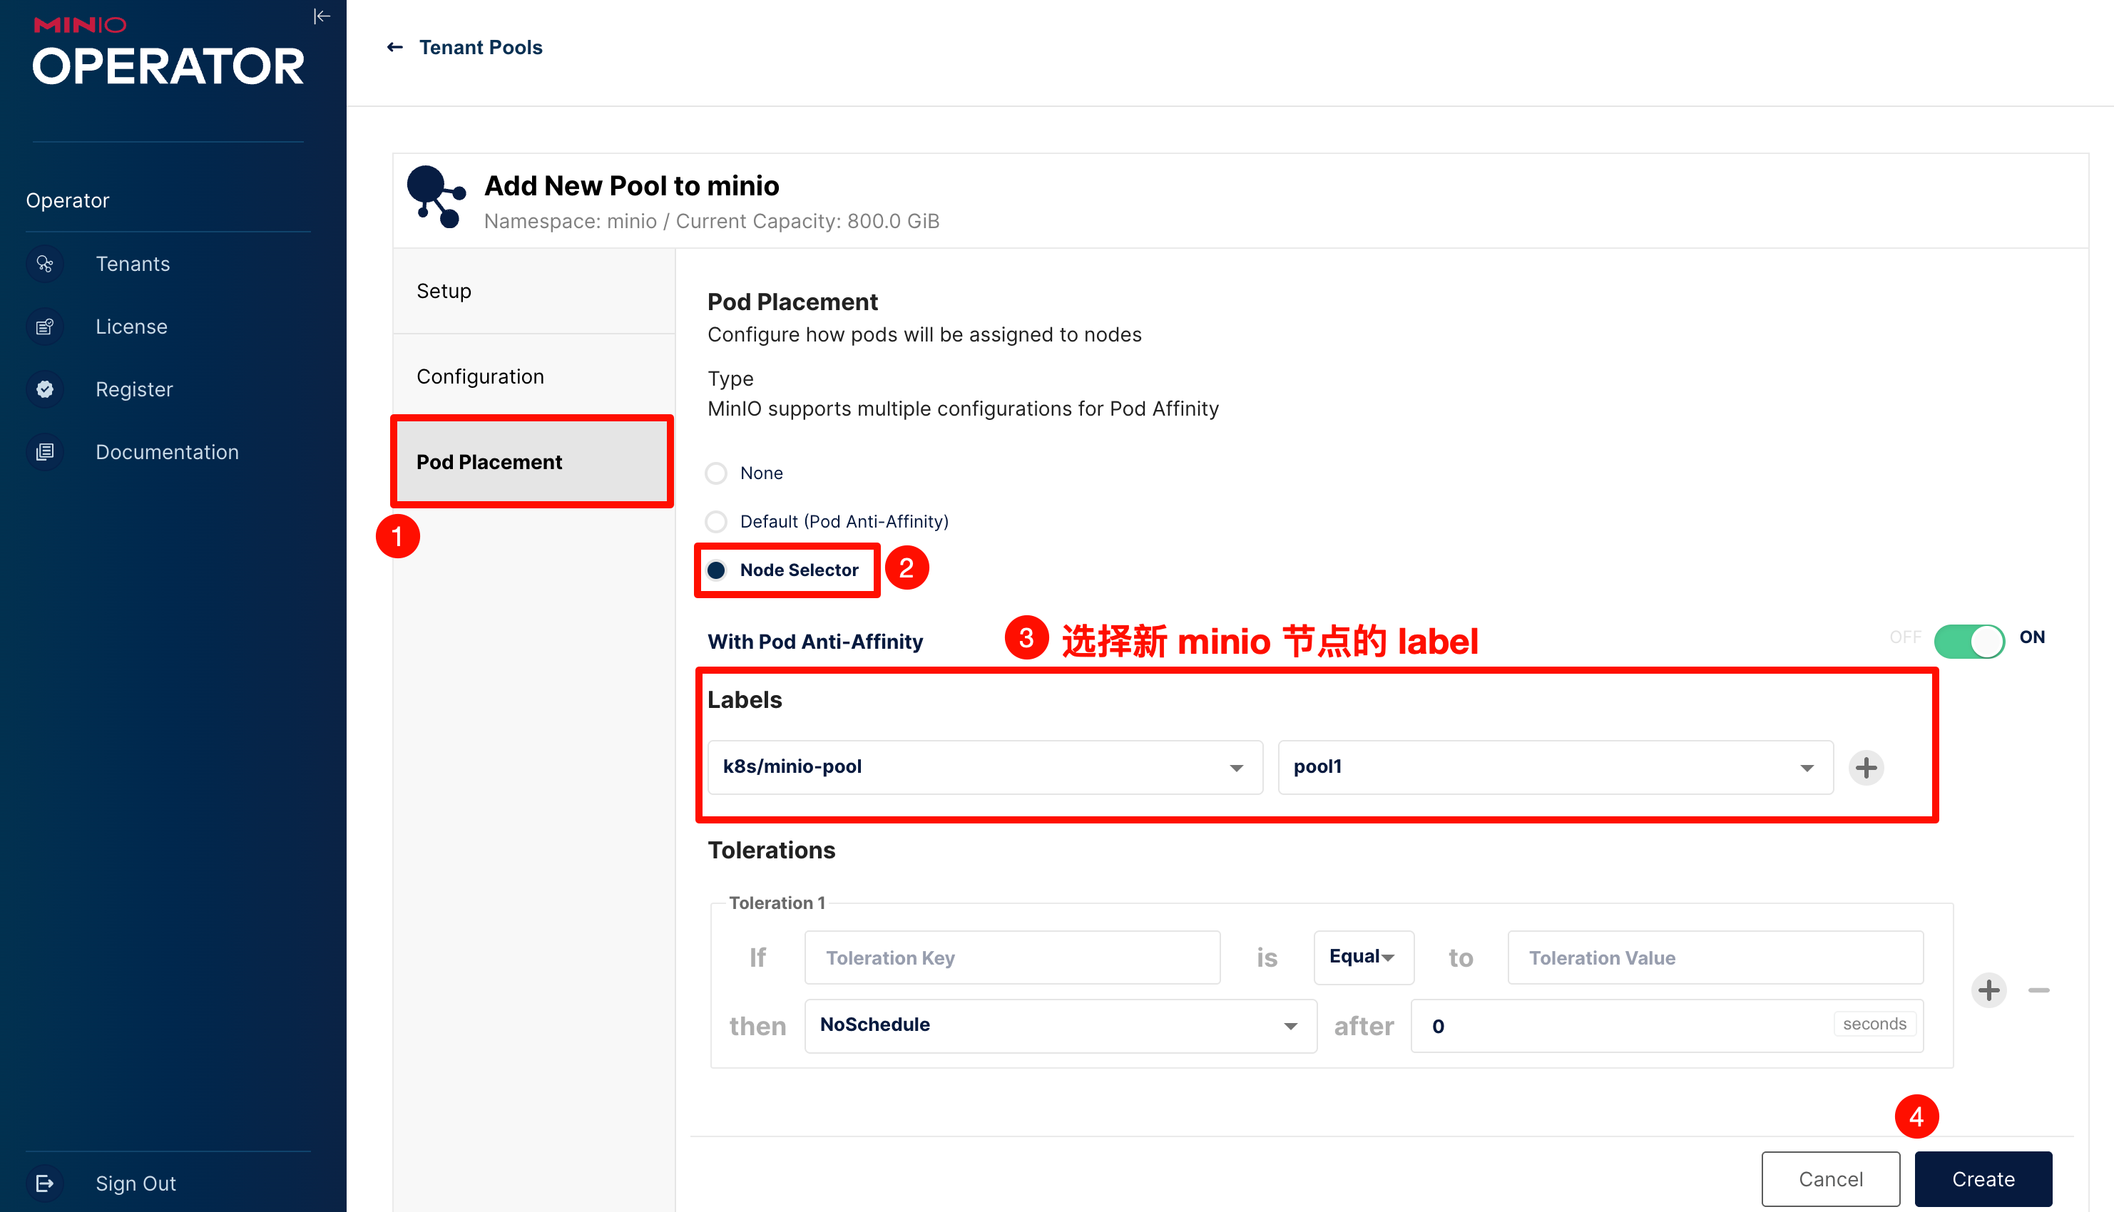The image size is (2114, 1212).
Task: Open the pool1 label value dropdown
Action: [1555, 766]
